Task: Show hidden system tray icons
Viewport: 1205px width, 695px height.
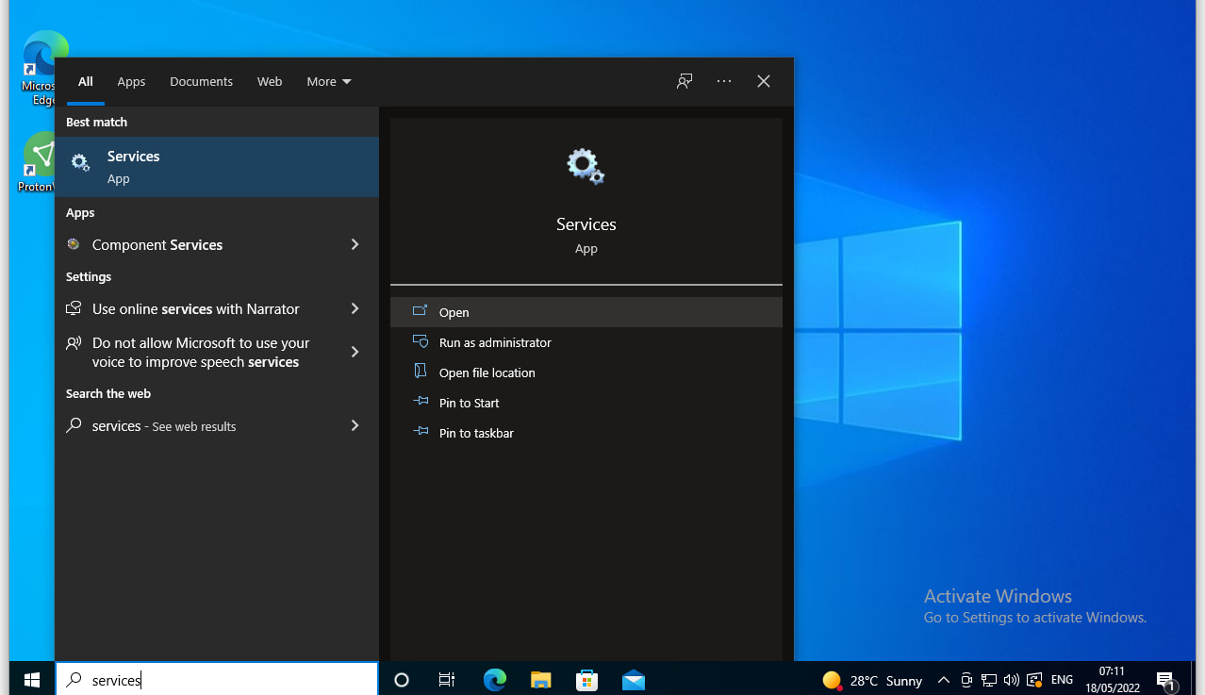Action: point(943,680)
